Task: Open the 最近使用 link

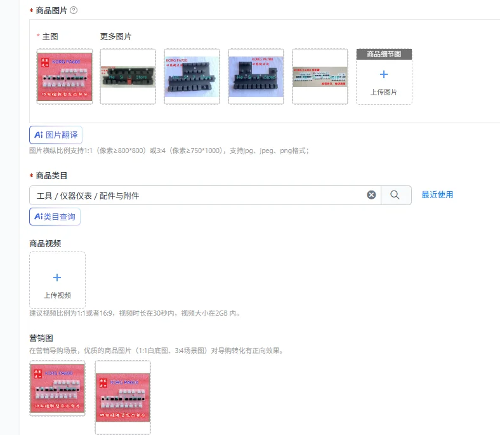Action: tap(437, 195)
